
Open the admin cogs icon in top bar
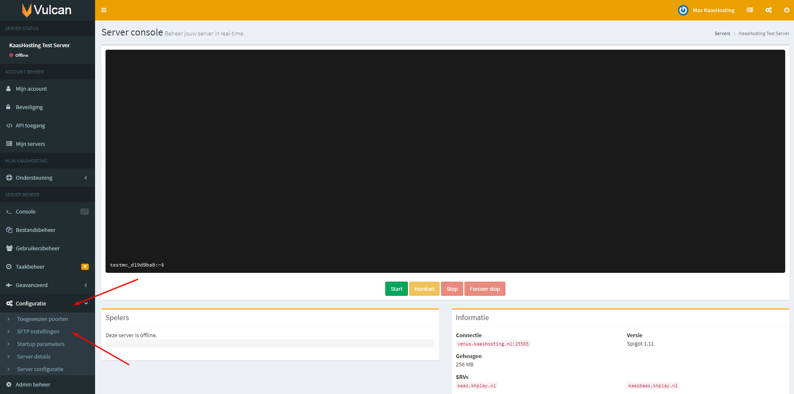tap(768, 10)
